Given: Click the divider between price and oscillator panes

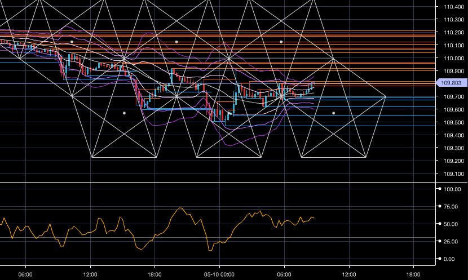Looking at the screenshot, I should click(226, 182).
